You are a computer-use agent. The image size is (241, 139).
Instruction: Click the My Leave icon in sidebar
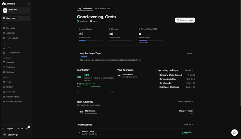(4, 28)
